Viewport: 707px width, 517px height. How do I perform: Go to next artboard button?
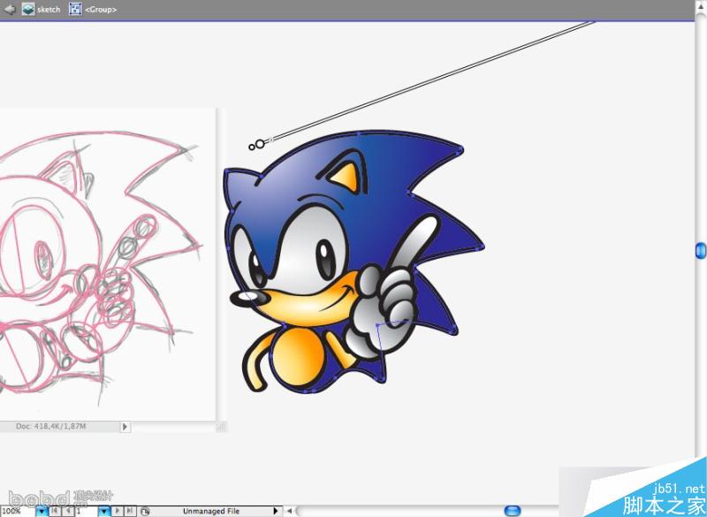[x=118, y=511]
